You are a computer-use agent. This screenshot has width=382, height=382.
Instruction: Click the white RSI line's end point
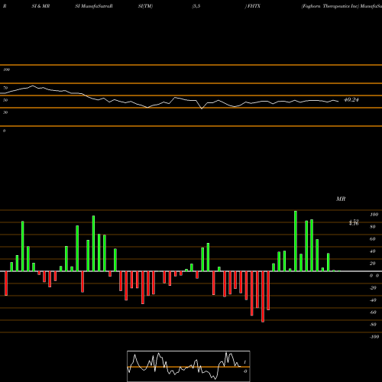pos(338,102)
